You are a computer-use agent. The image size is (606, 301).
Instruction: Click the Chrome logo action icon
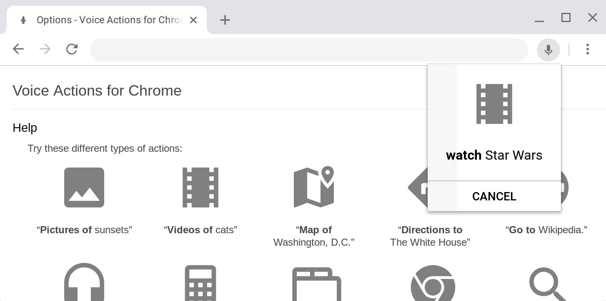tap(433, 283)
